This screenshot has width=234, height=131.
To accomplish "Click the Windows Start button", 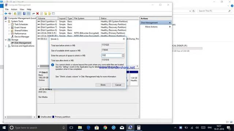I will (x=4, y=128).
